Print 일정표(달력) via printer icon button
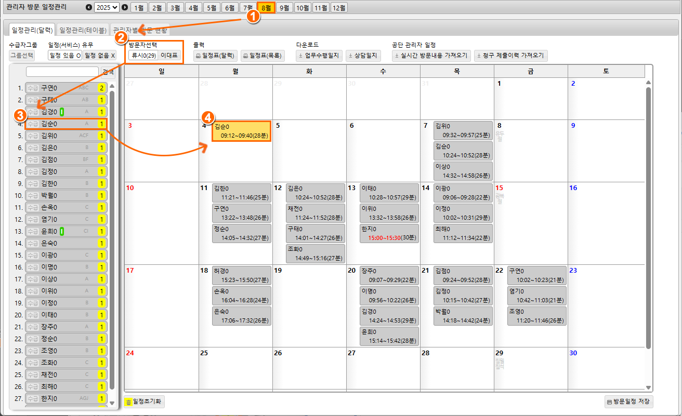Screen dimensions: 682x416 point(216,55)
